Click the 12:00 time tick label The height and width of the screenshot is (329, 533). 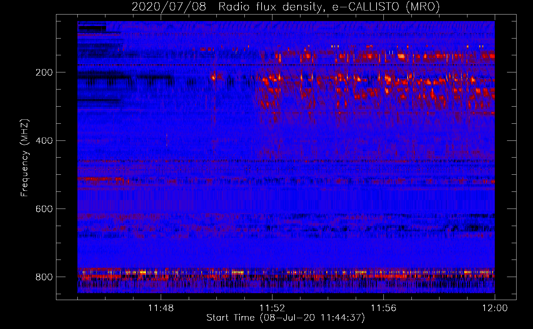point(495,308)
